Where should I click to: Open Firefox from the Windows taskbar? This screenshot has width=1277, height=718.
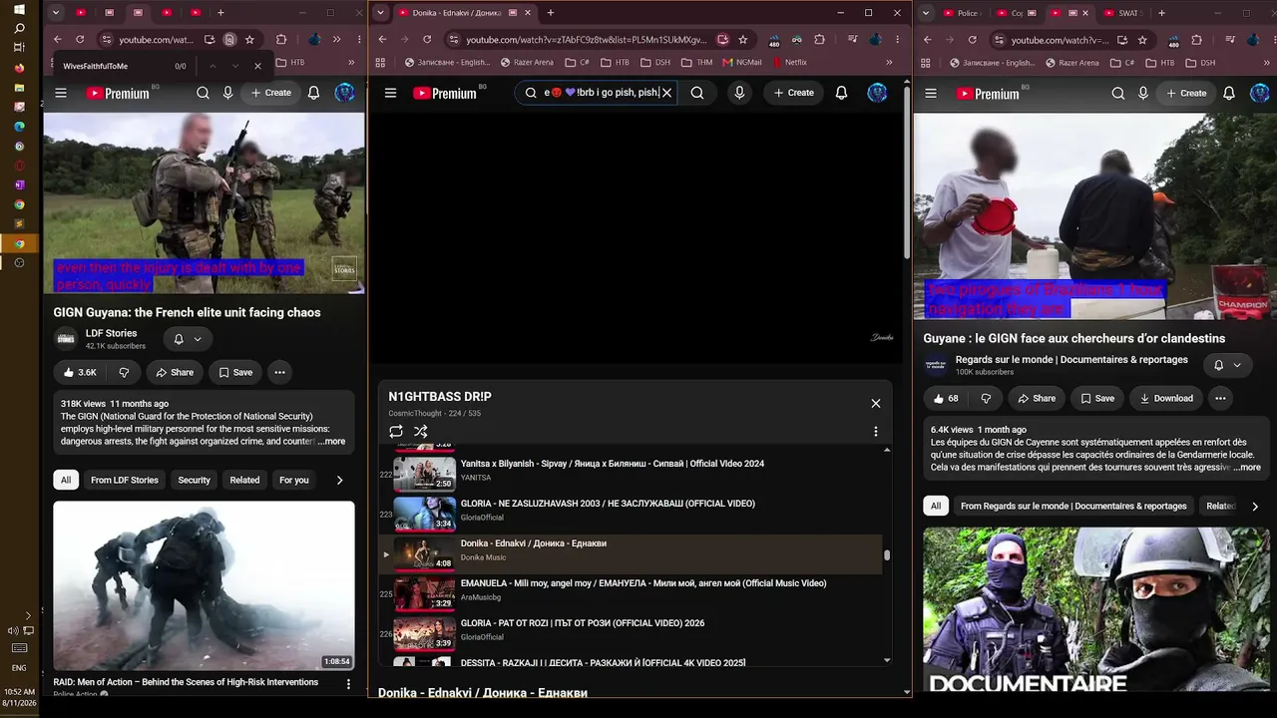point(19,69)
